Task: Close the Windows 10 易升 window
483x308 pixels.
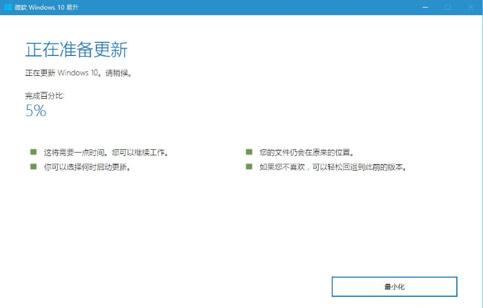Action: (471, 7)
